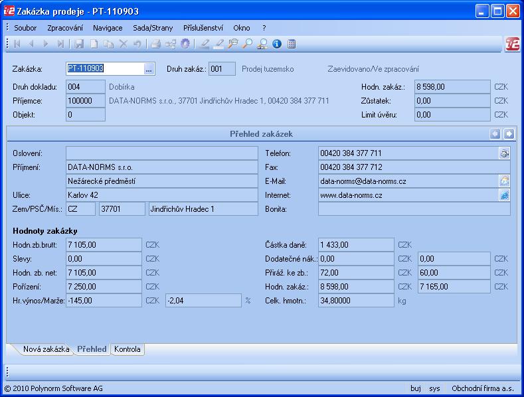Click the Ulice field Karlov 42
Viewport: 524px width, 397px height.
[x=162, y=195]
